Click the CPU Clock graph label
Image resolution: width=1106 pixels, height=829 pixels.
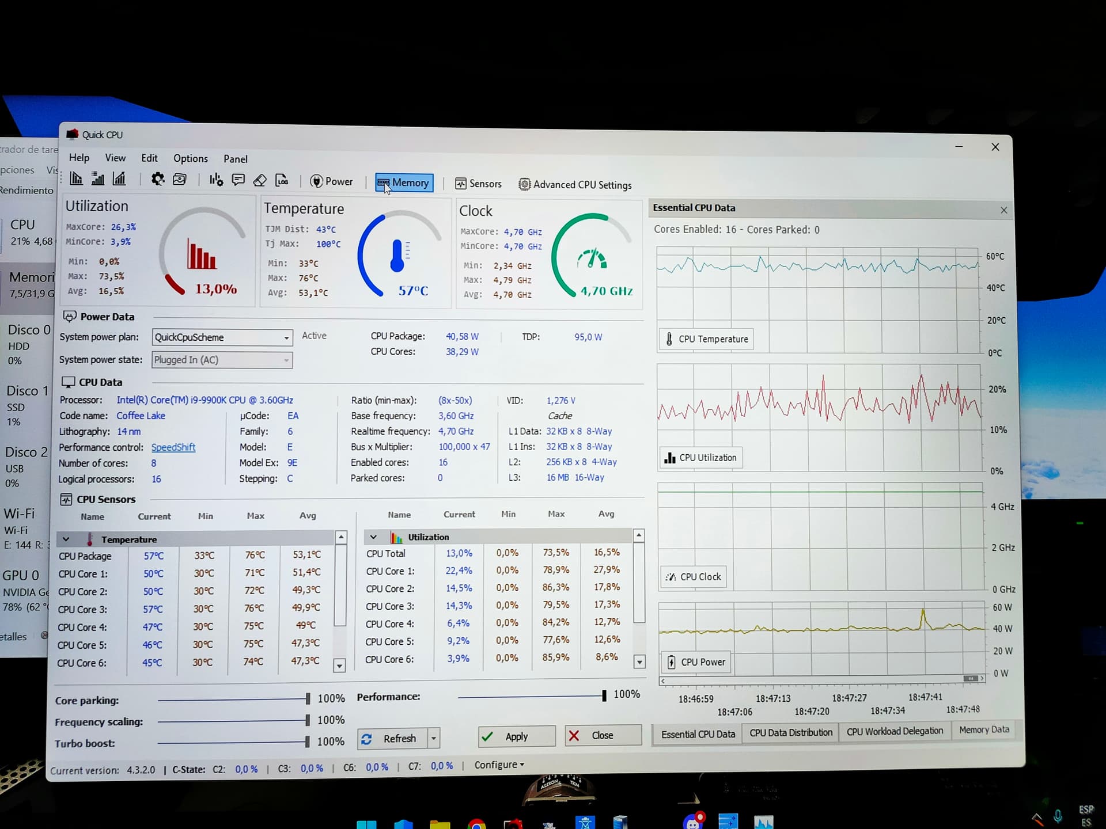(694, 577)
